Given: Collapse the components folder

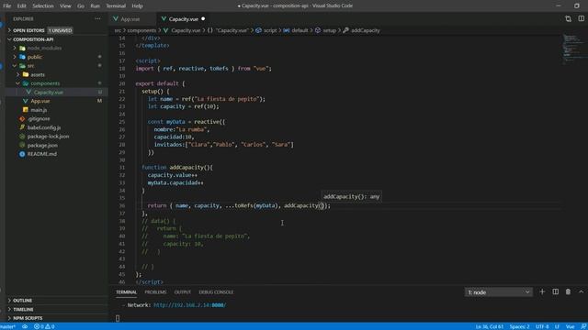Looking at the screenshot, I should click(x=45, y=83).
